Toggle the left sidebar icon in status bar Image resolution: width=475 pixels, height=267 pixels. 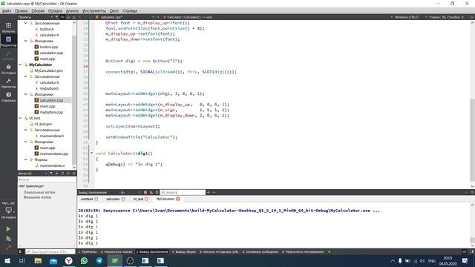pyautogui.click(x=21, y=252)
